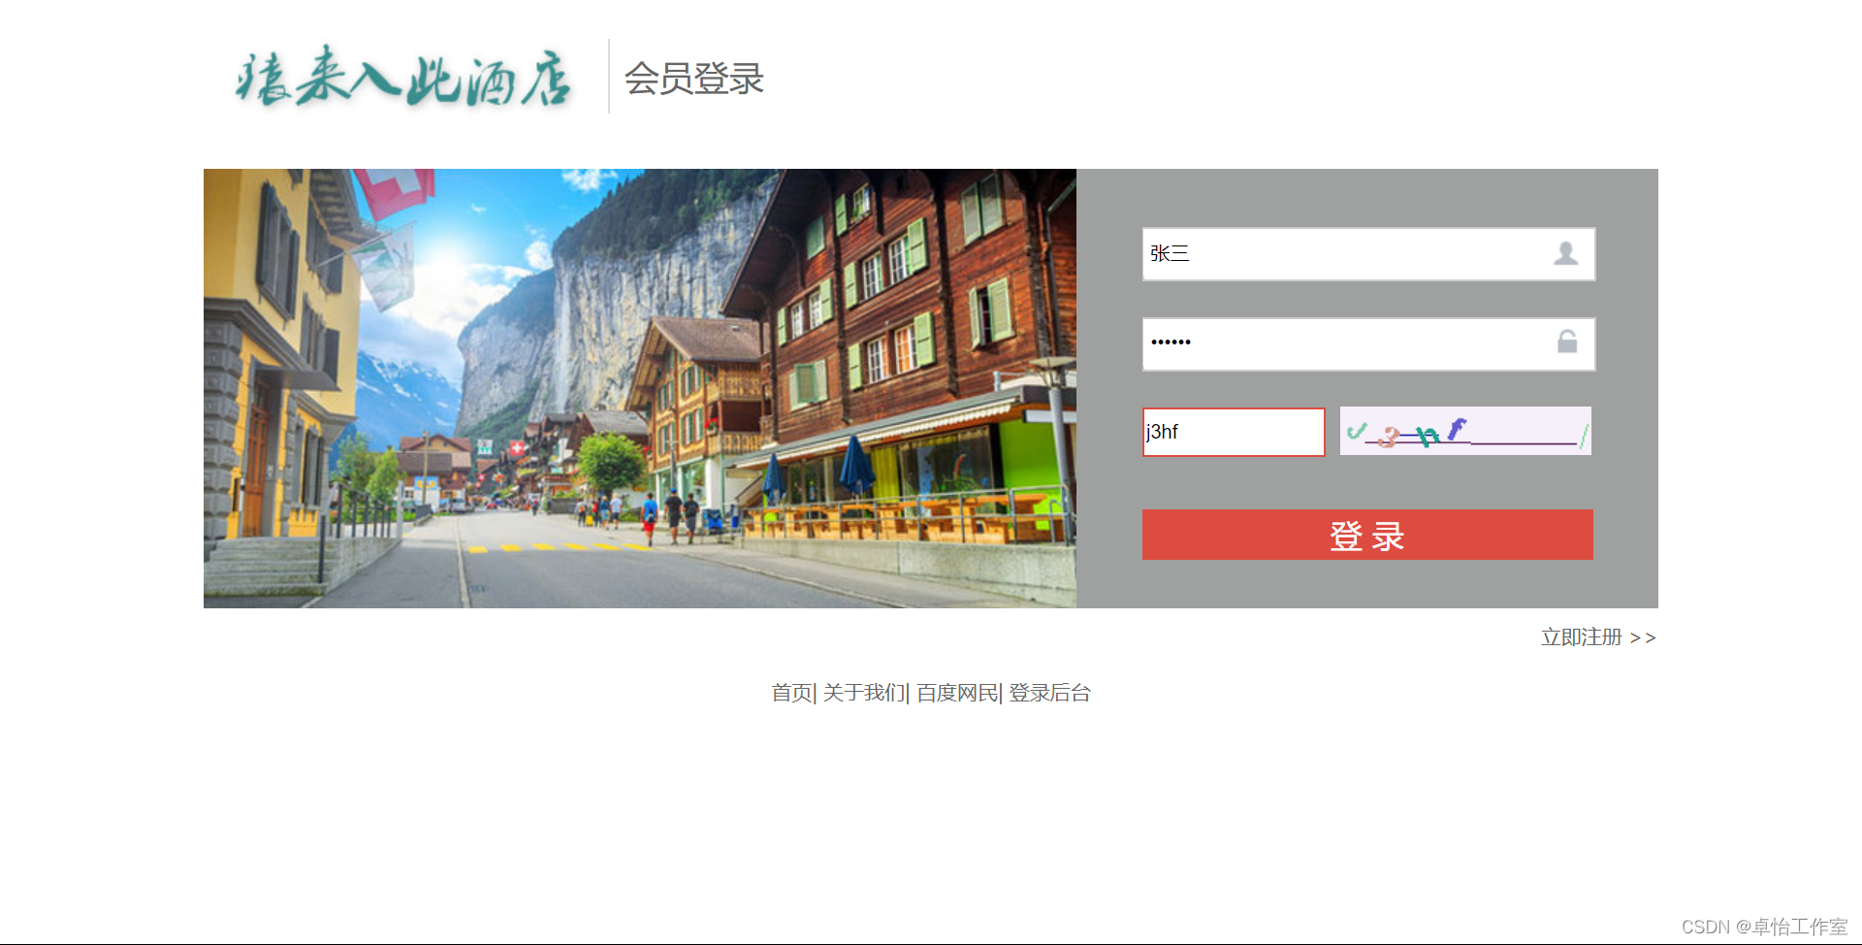The image size is (1862, 945).
Task: Select the captcha input containing j3hf
Action: (1232, 432)
